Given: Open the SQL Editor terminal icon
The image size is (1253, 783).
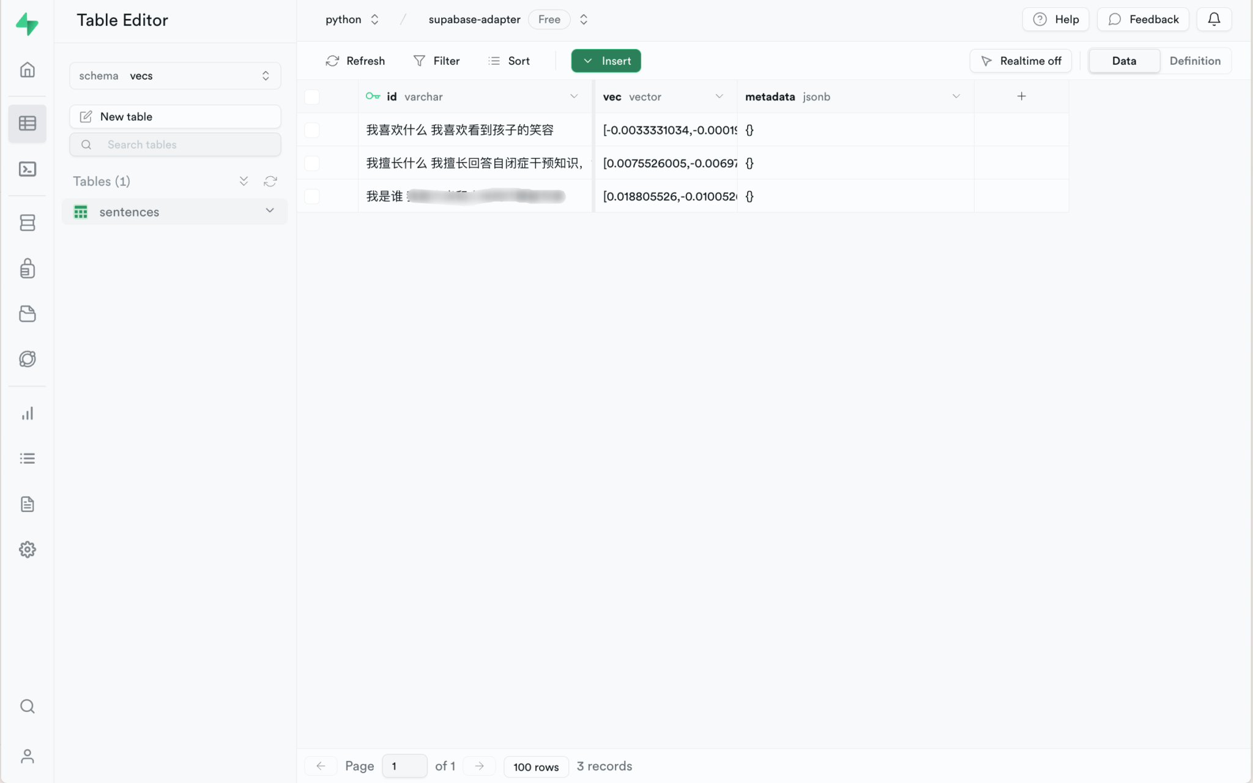Looking at the screenshot, I should click(28, 169).
